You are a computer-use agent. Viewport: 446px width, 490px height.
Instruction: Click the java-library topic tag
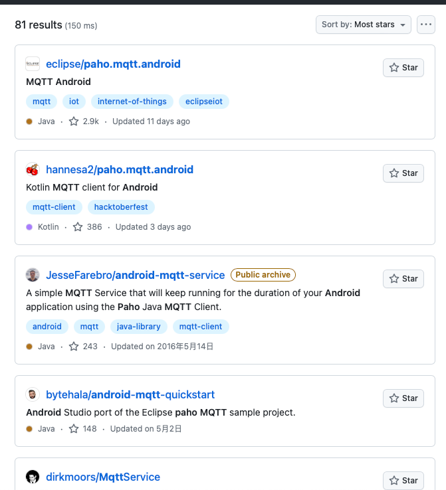point(138,327)
